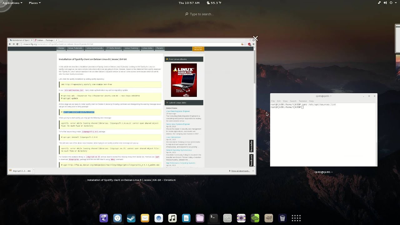
Task: Click the Linux Administrator job link
Action: click(x=173, y=137)
